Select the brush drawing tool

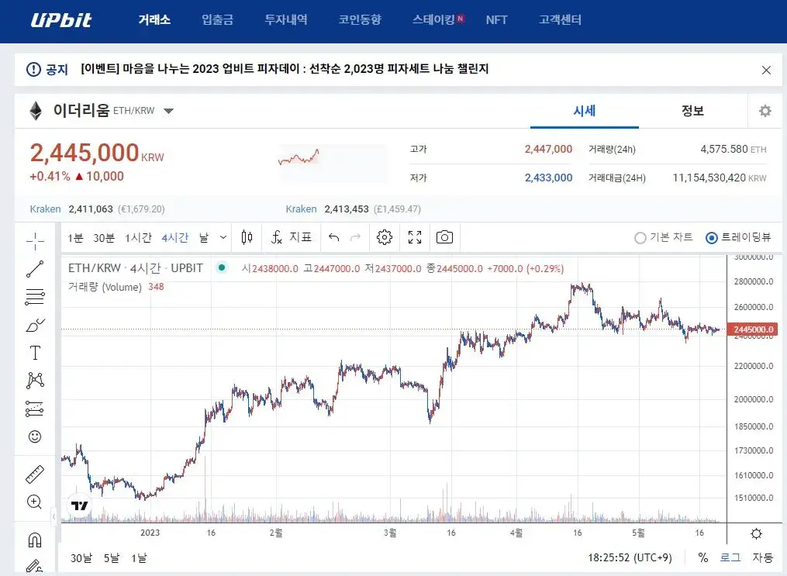[35, 325]
